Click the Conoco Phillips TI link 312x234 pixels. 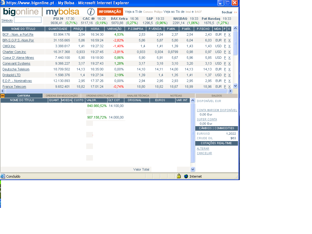[153, 12]
